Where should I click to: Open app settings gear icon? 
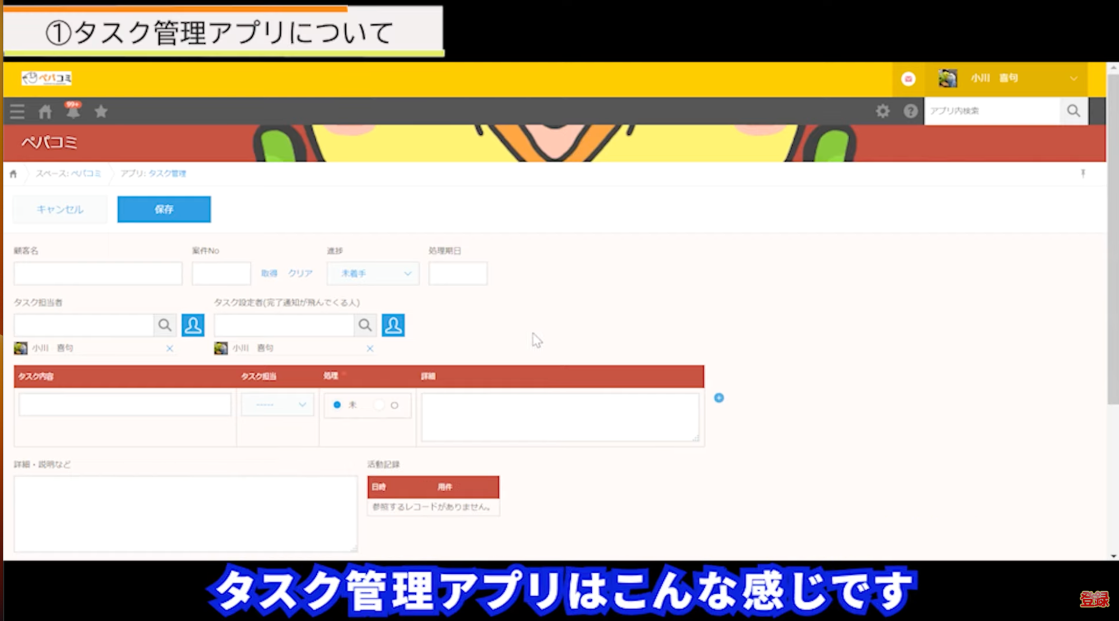882,111
